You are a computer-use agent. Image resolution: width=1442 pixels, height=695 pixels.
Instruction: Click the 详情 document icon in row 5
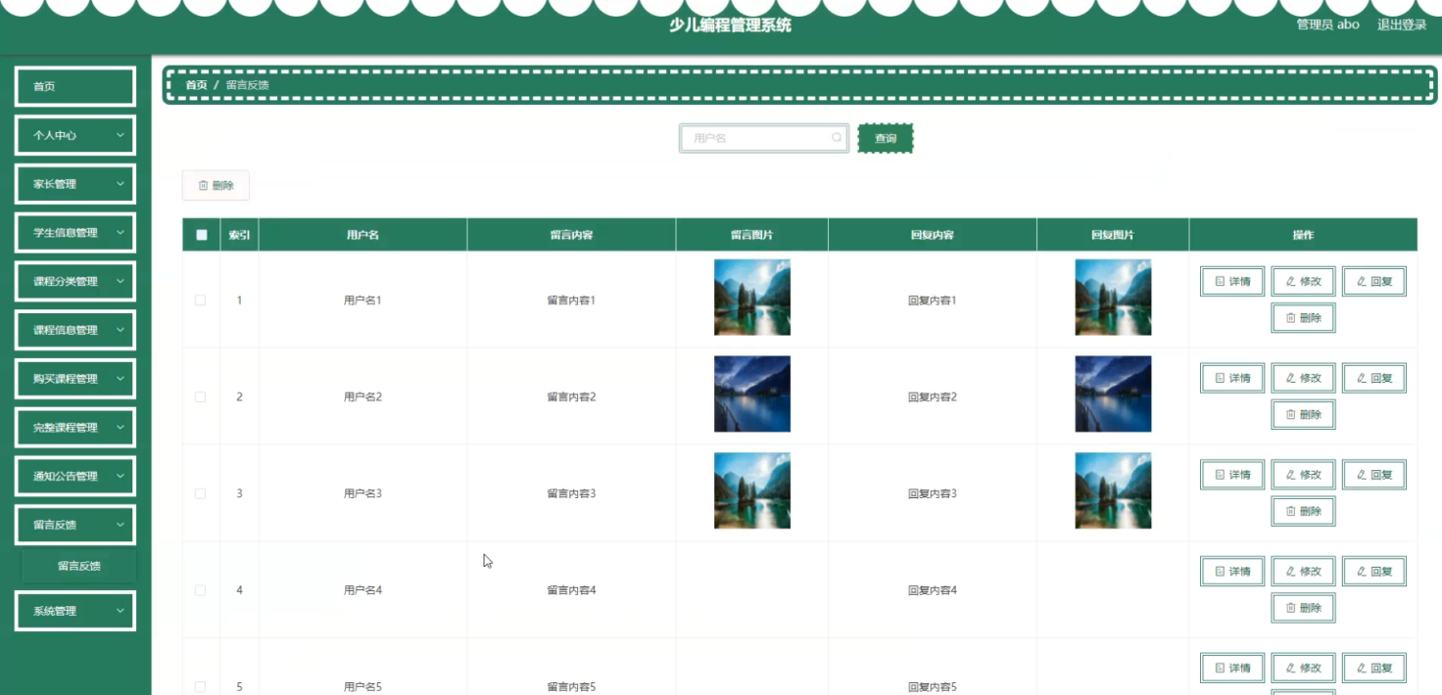click(x=1220, y=668)
